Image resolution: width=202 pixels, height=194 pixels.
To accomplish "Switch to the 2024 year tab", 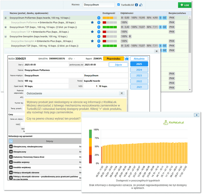I will click(139, 70).
